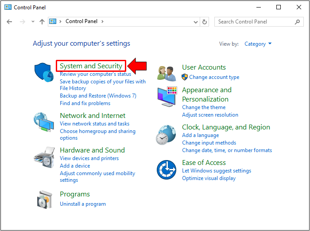
Task: Open the Programs category
Action: 75,194
